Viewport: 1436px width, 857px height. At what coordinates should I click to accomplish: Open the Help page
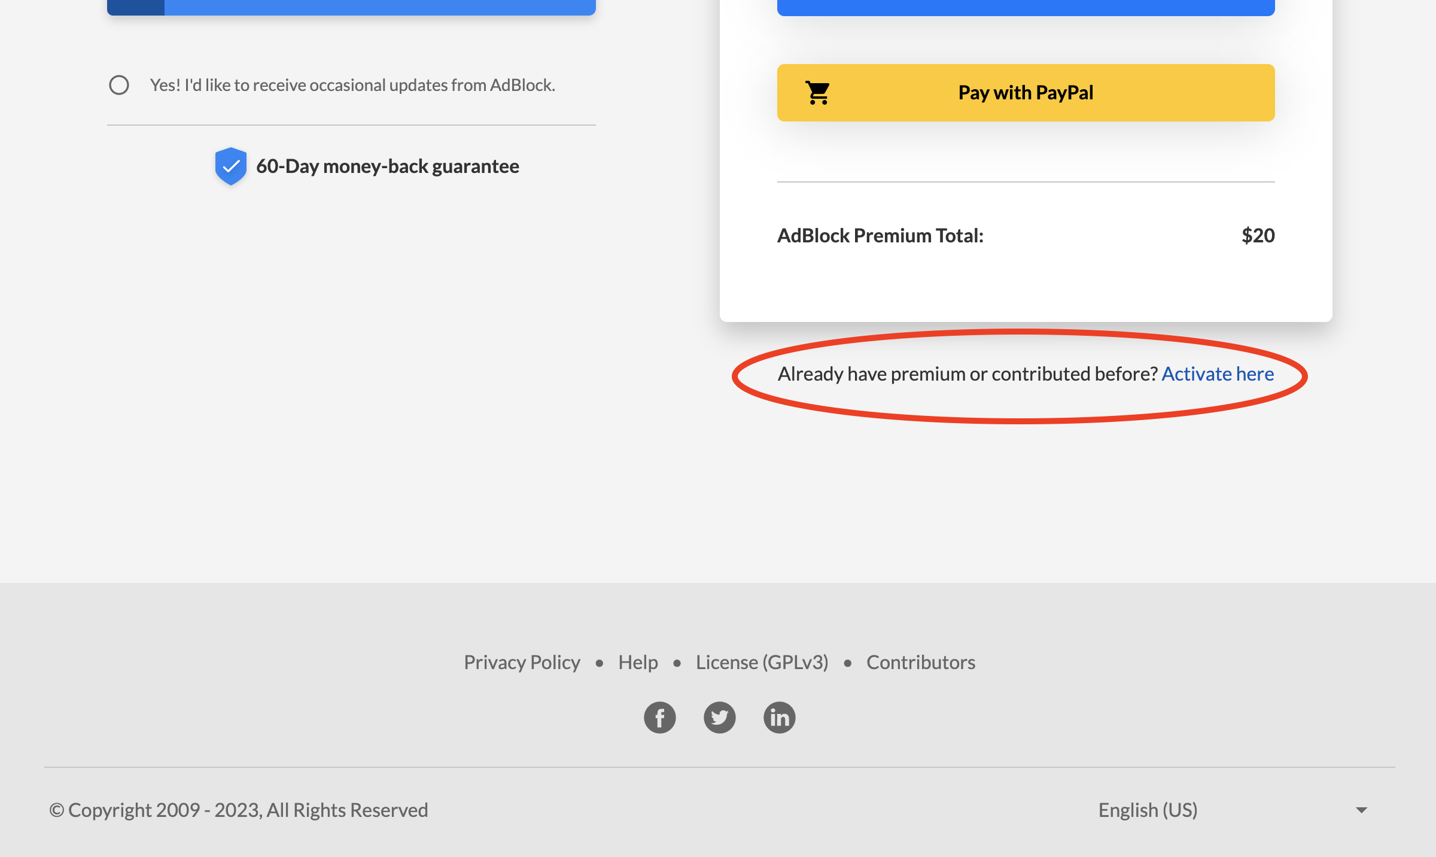(638, 662)
